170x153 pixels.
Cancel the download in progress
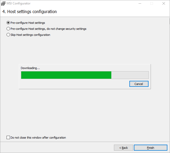coord(139,84)
